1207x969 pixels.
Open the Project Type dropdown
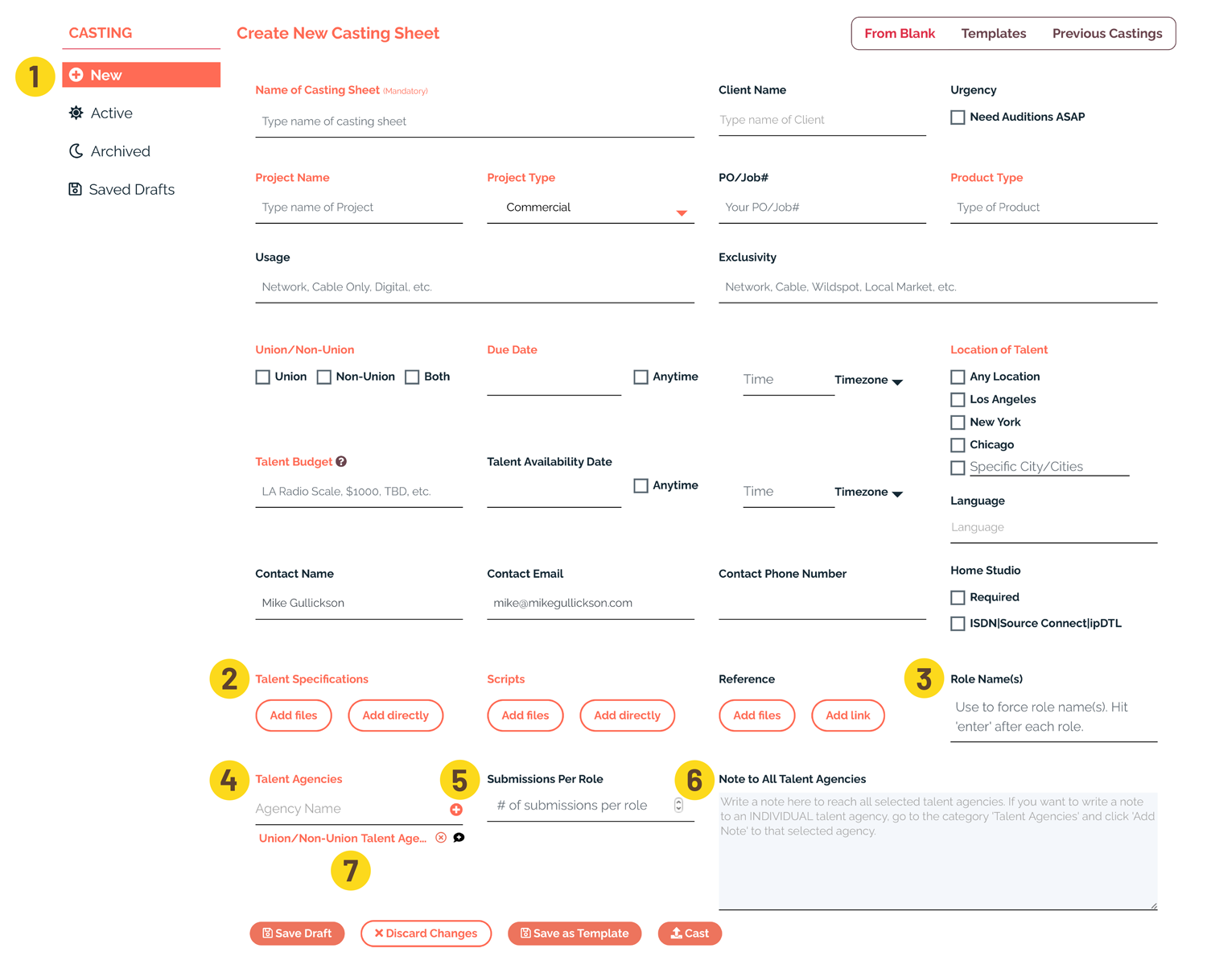point(681,212)
